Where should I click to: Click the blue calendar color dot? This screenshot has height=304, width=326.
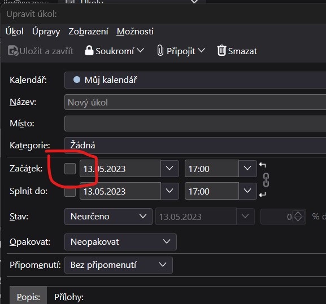click(77, 80)
